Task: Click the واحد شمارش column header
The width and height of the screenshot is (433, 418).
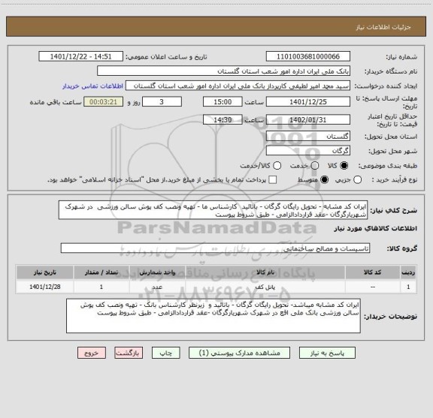Action: [157, 272]
